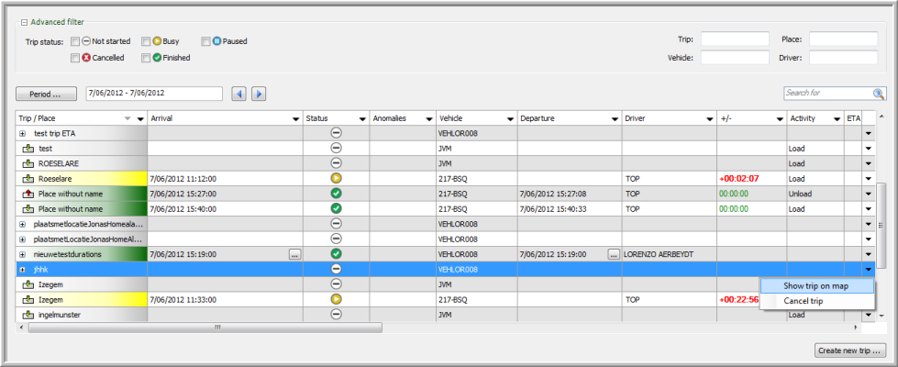Screen dimensions: 898x367
Task: Click into the Driver filter field
Action: click(843, 58)
